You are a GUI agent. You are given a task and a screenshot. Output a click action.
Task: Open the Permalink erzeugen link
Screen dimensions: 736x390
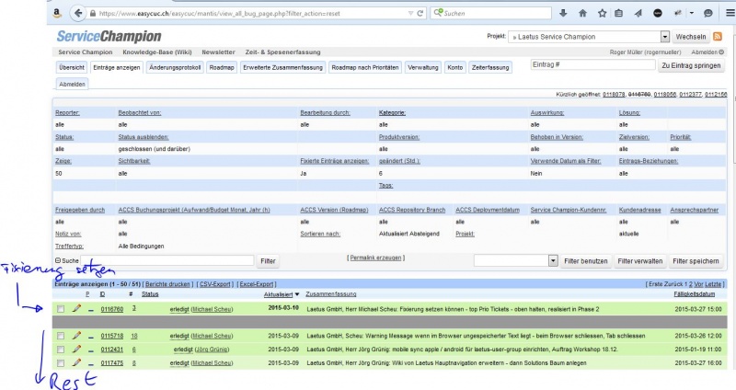coord(375,258)
